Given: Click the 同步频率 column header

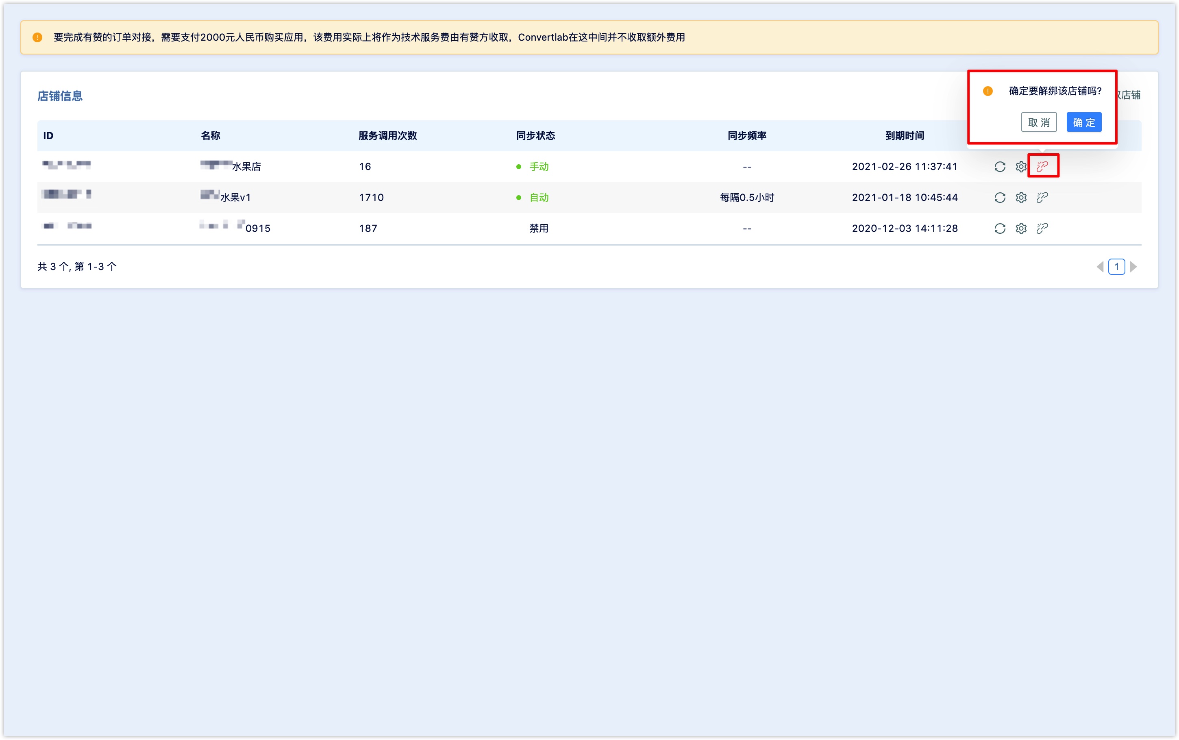Looking at the screenshot, I should (746, 136).
